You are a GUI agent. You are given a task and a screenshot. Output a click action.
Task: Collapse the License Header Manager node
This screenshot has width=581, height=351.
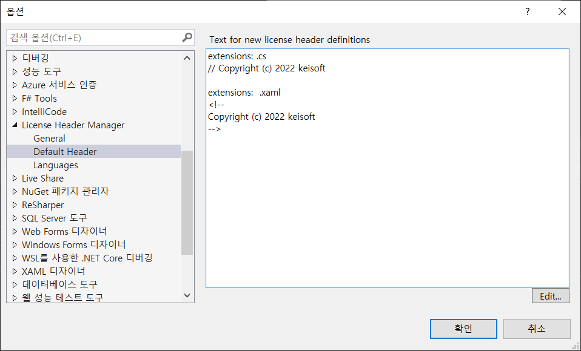15,125
